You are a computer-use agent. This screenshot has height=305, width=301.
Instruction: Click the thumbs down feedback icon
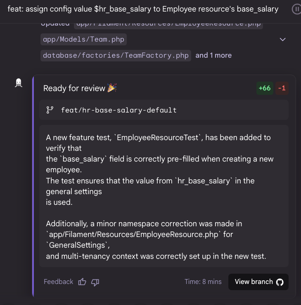(95, 282)
